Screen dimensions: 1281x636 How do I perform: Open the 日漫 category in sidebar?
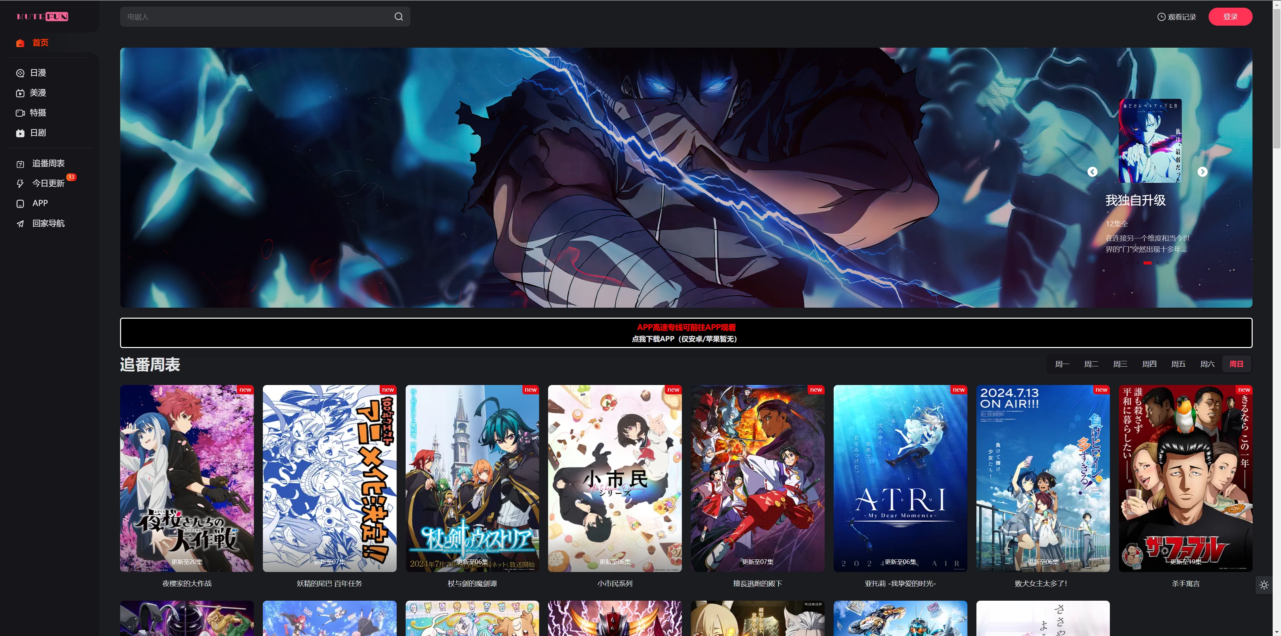(x=38, y=73)
